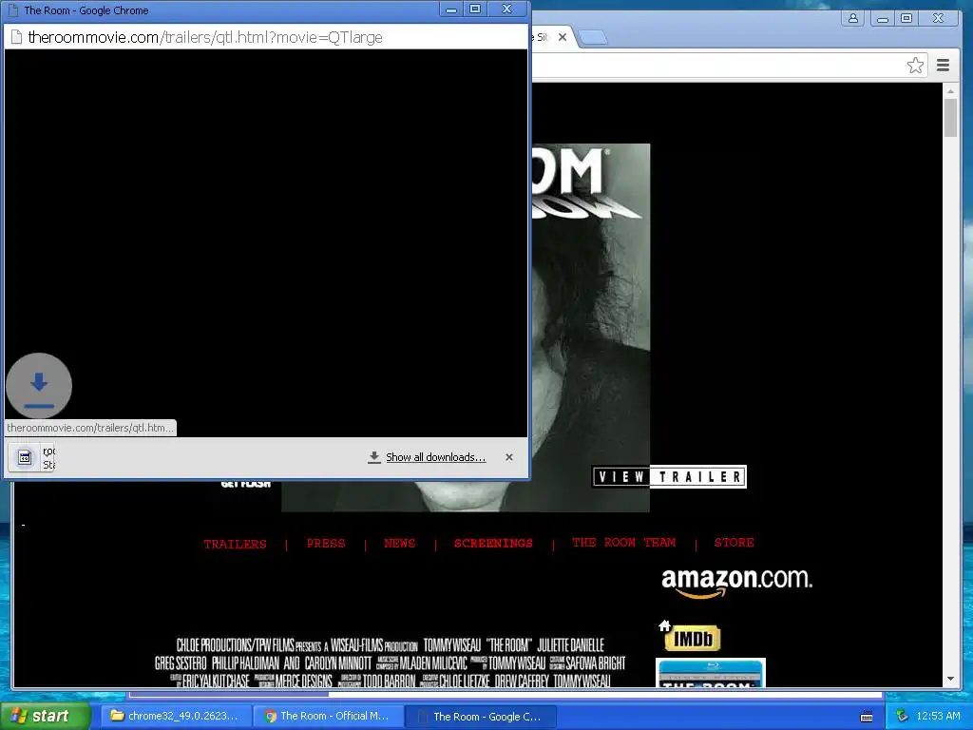Click the user profile icon in main Chrome window
Screen dimensions: 973x730
coord(853,18)
